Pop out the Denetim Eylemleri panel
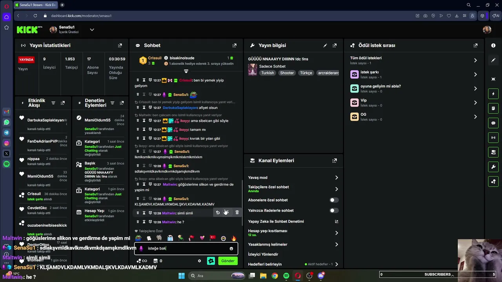 click(x=122, y=103)
